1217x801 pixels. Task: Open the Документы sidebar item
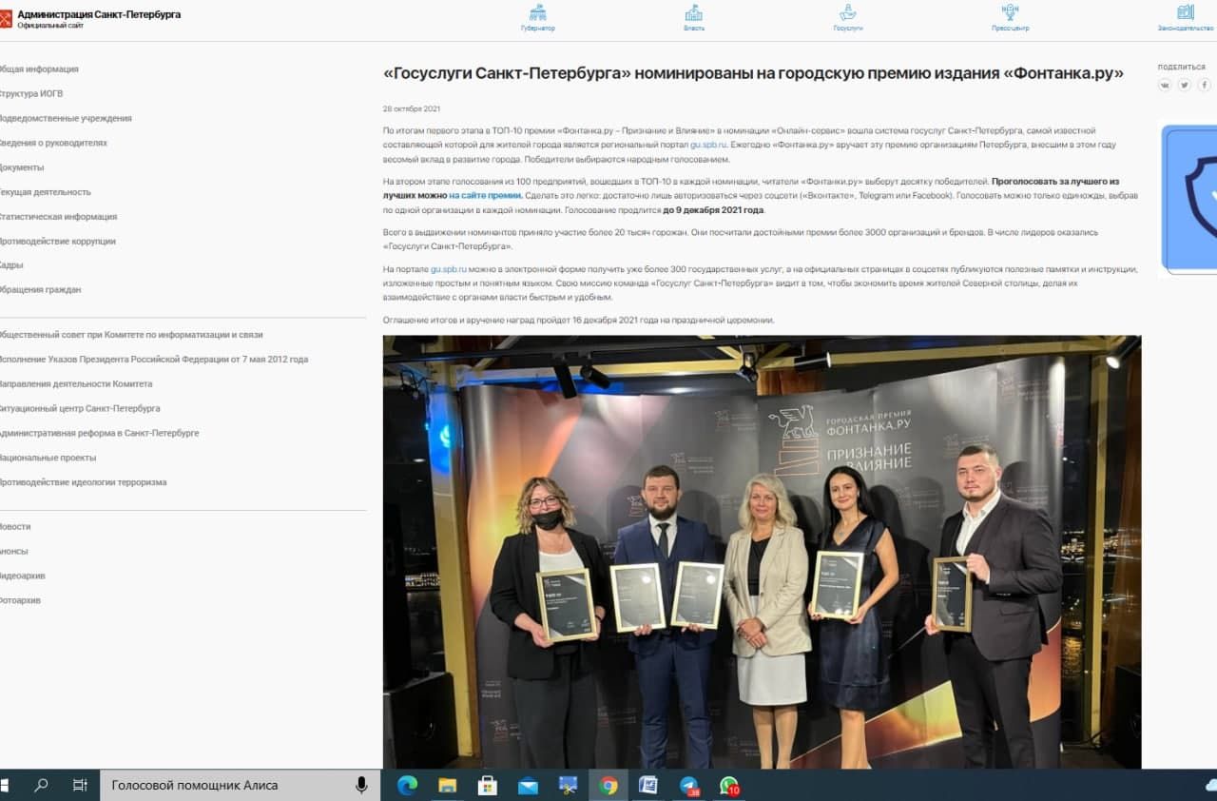tap(22, 167)
